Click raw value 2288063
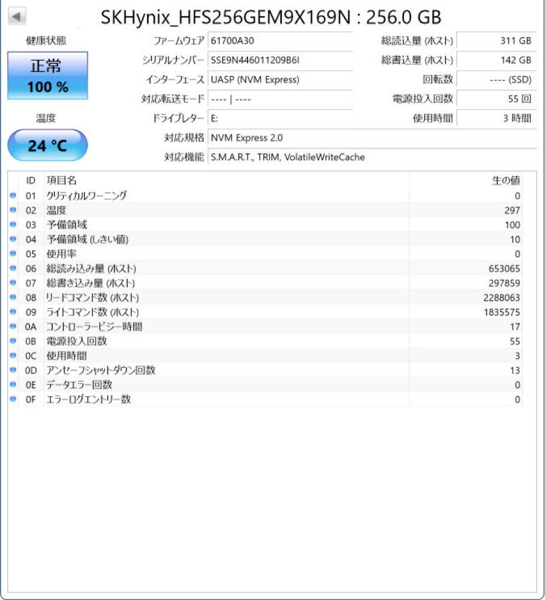The height and width of the screenshot is (600, 545). point(501,298)
